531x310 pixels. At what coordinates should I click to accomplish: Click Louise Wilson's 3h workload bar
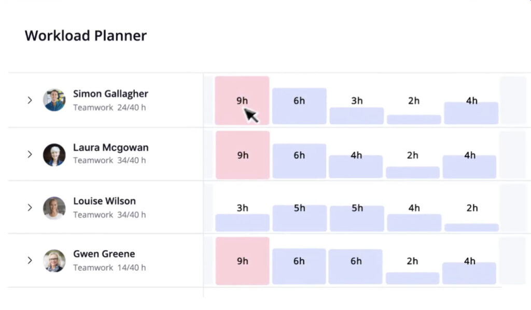click(x=243, y=223)
